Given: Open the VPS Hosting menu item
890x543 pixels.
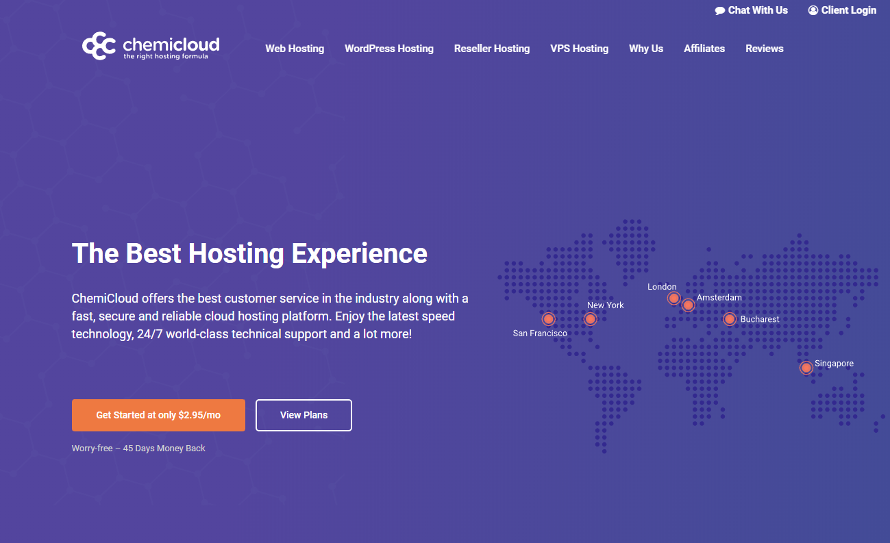Looking at the screenshot, I should tap(579, 49).
